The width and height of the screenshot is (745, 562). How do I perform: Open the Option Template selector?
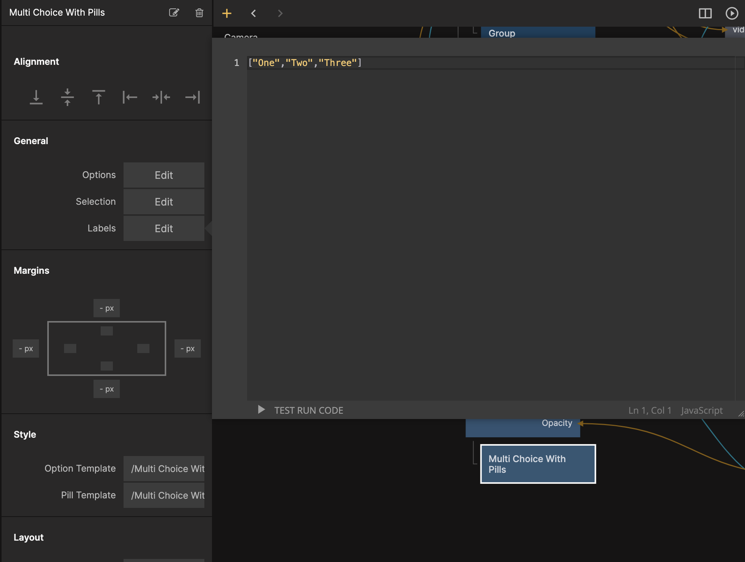(164, 468)
